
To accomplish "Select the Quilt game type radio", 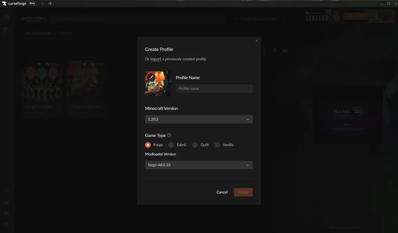I will tap(195, 145).
